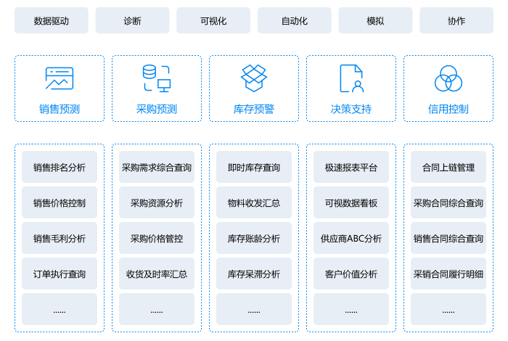Screen dimensions: 508x341
Task: Open 合同上链管理
Action: click(448, 167)
